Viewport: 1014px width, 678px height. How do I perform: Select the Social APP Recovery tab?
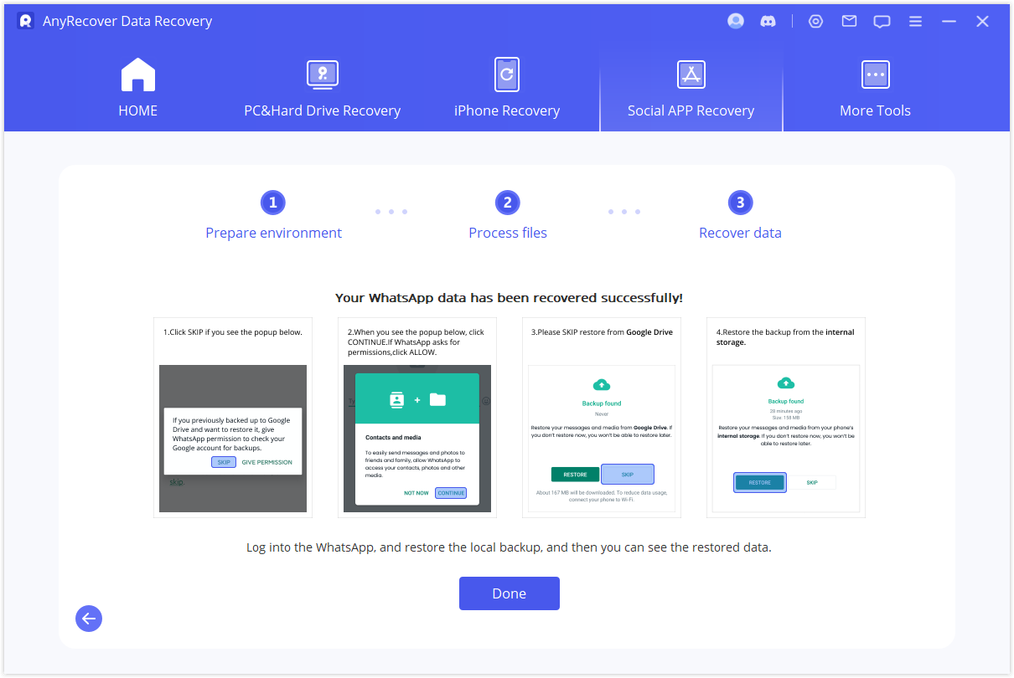point(691,89)
